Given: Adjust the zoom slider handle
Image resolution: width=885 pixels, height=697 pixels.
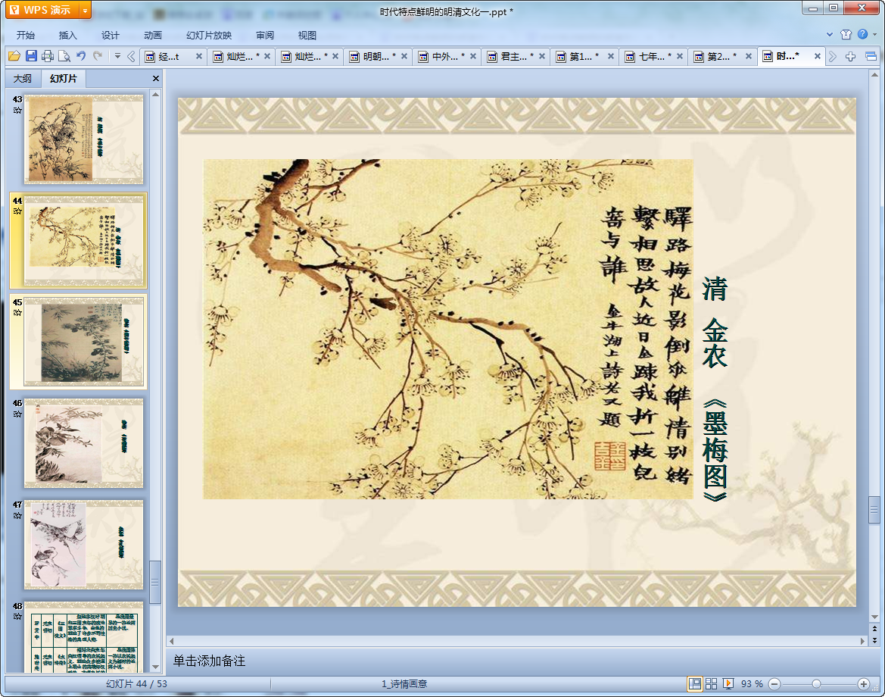Looking at the screenshot, I should coord(816,684).
